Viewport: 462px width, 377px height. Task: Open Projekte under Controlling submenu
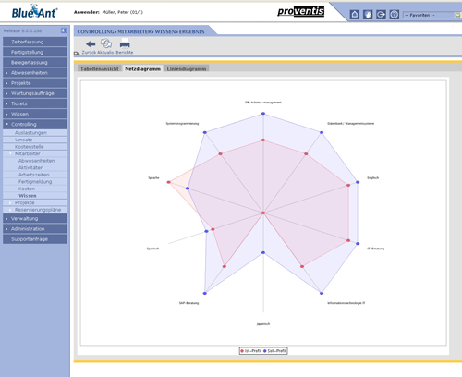coord(35,202)
